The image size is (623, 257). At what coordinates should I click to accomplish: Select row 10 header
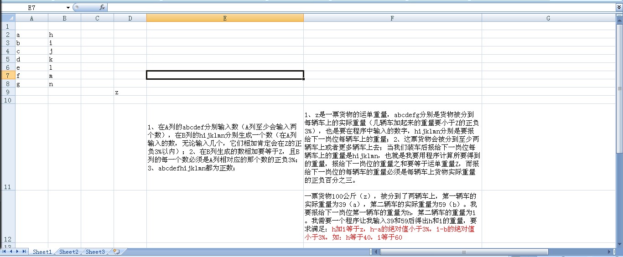(x=8, y=100)
